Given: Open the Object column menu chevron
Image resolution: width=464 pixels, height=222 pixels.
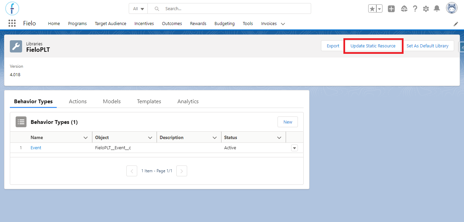Looking at the screenshot, I should 150,138.
